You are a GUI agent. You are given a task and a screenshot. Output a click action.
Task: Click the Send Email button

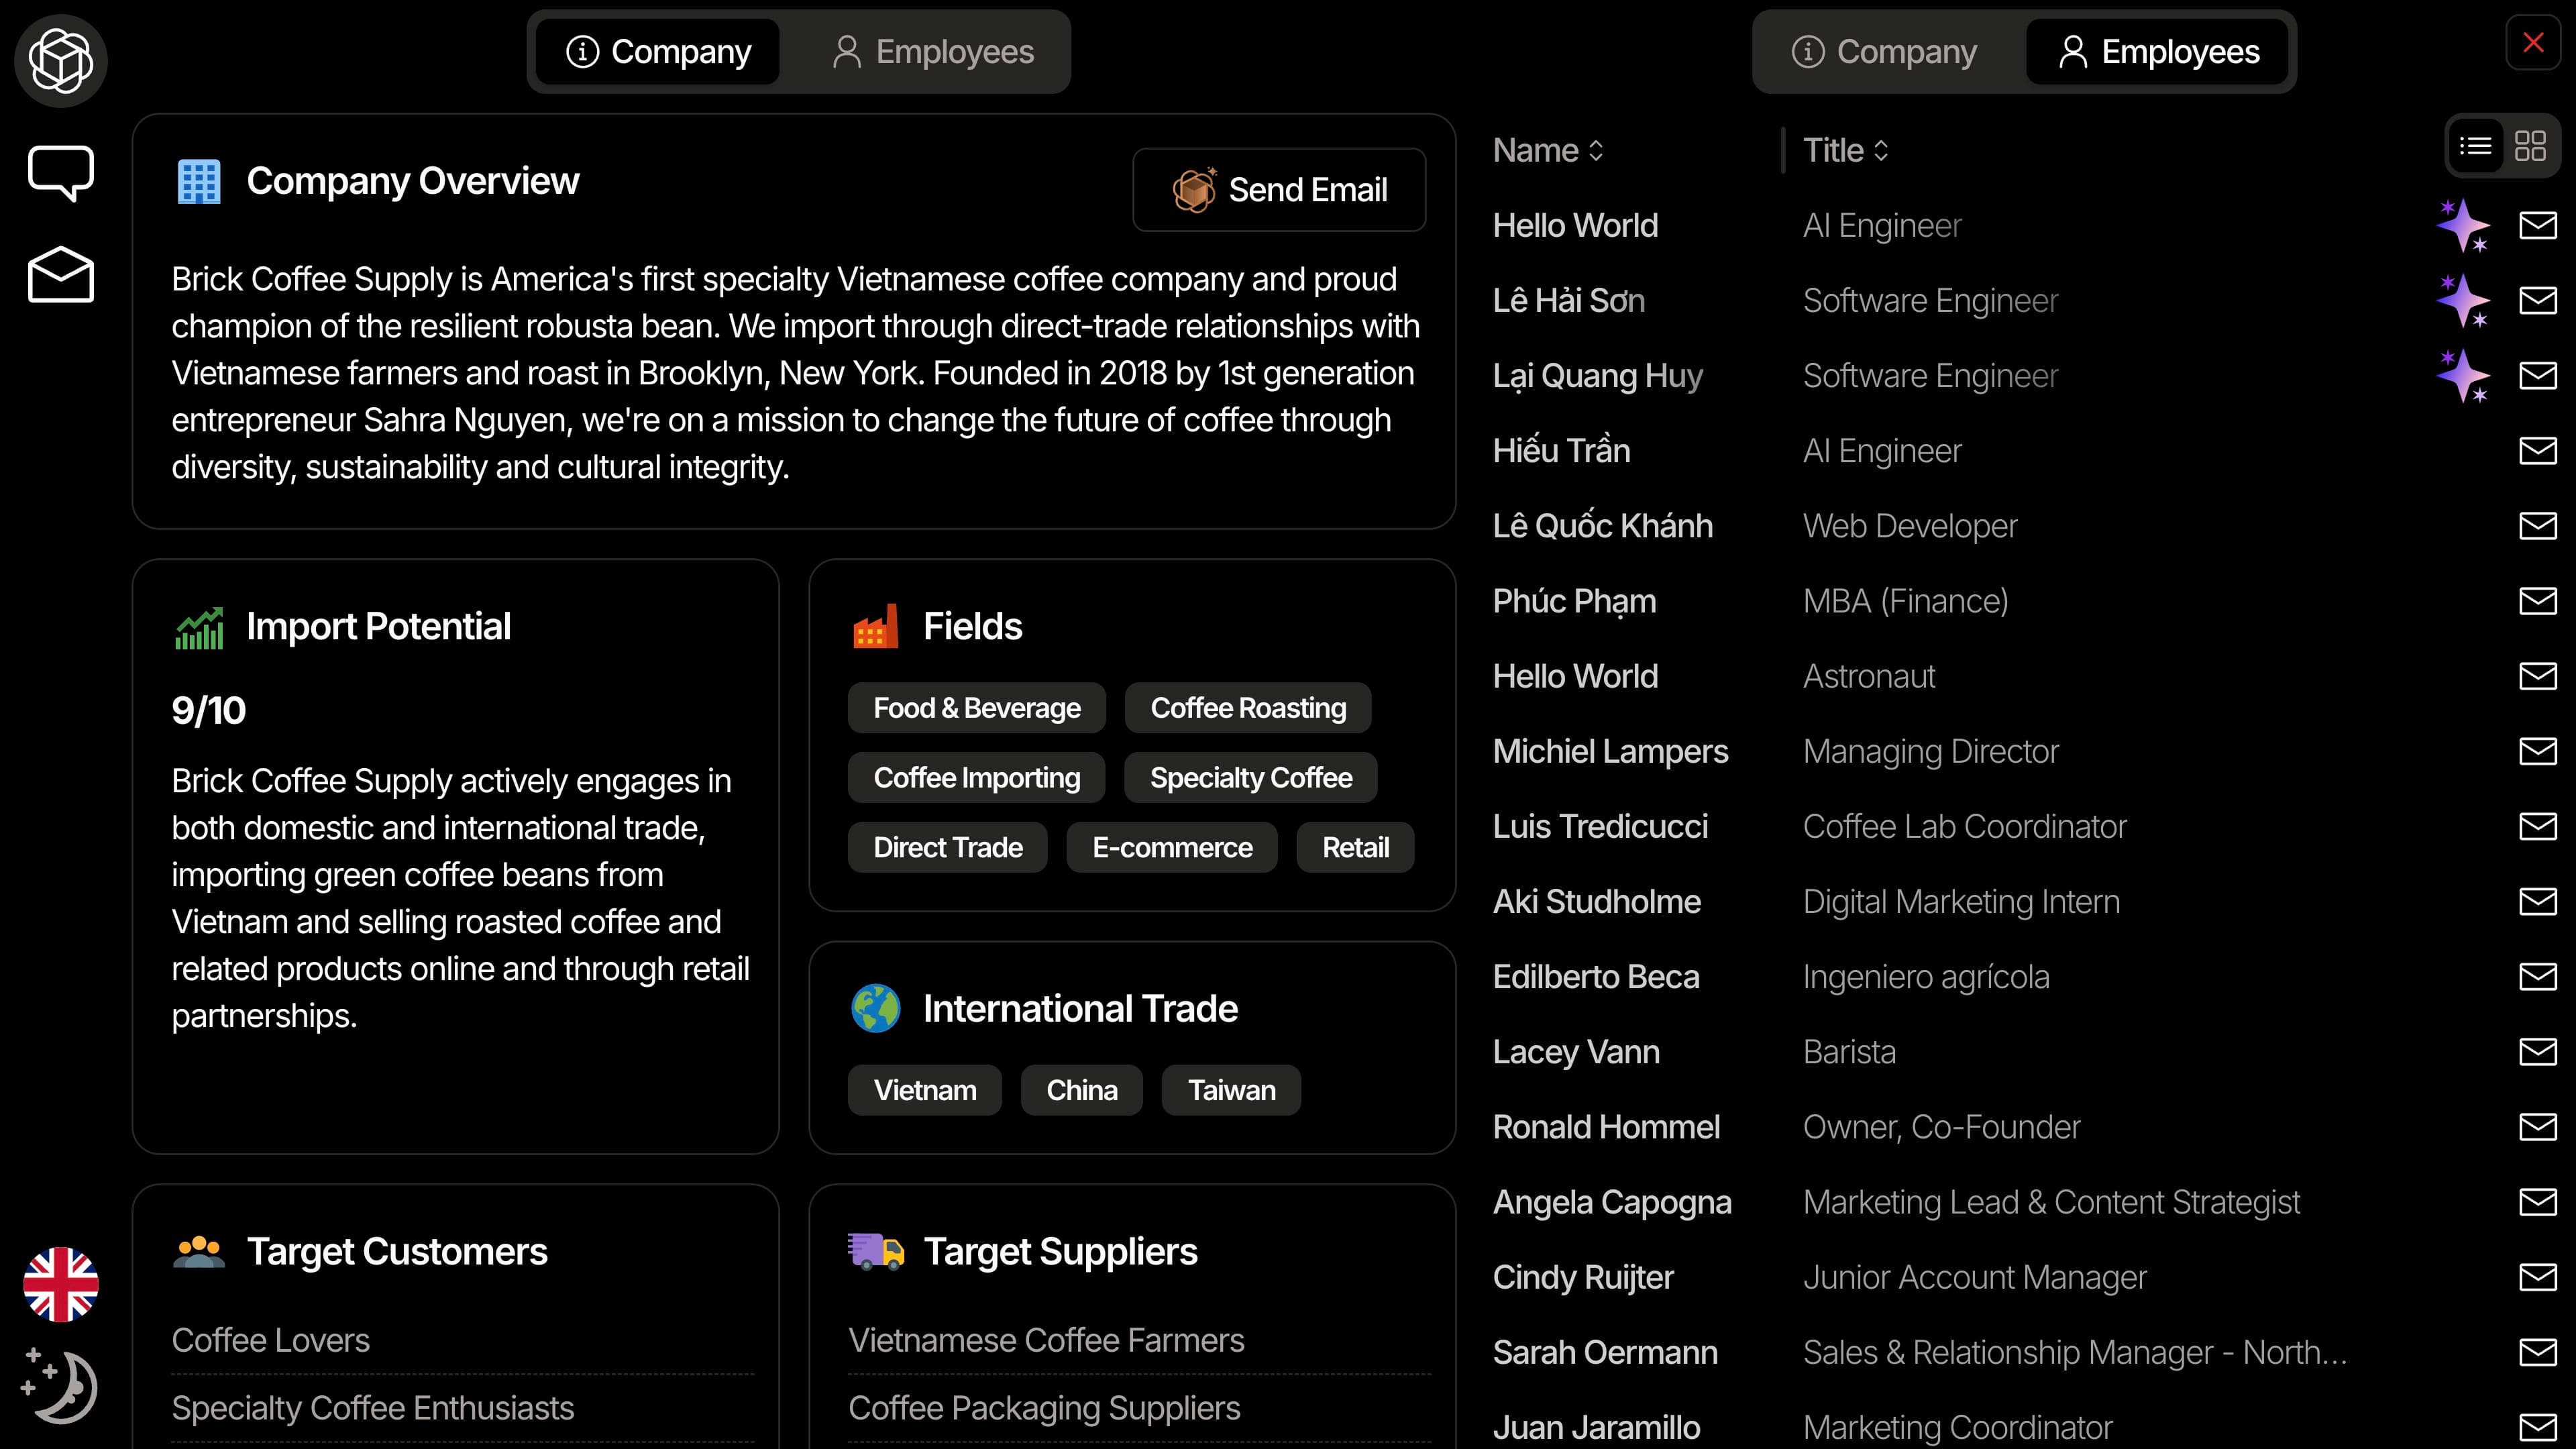(1279, 190)
